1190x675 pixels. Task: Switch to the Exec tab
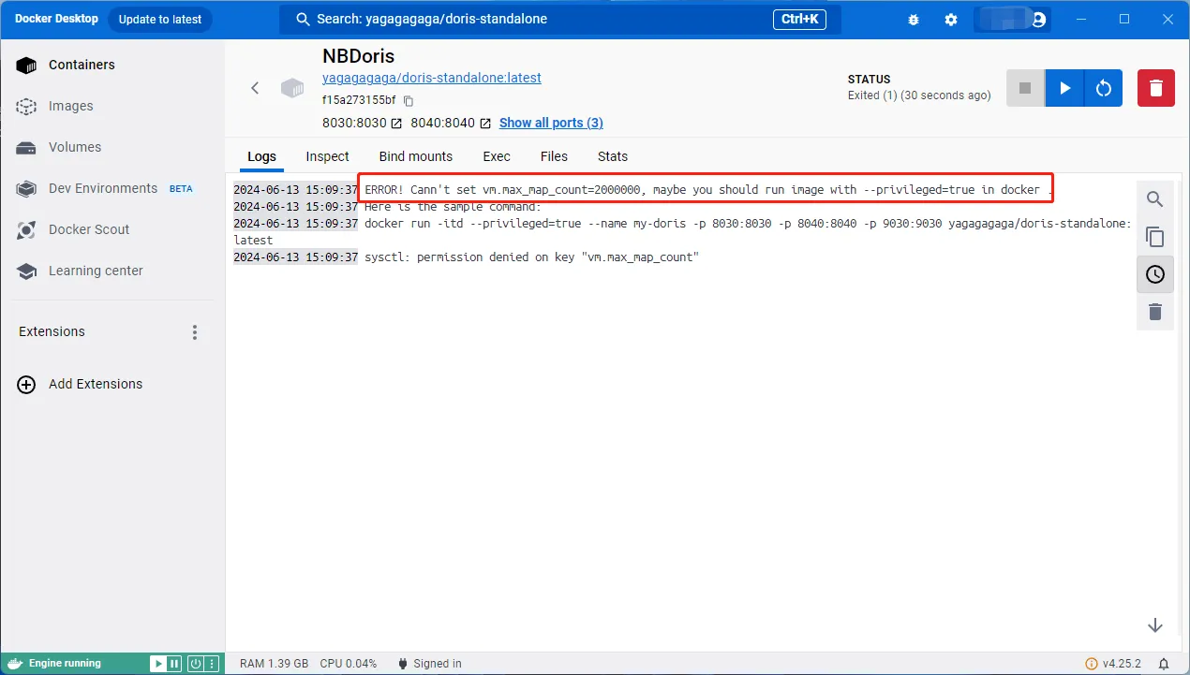pyautogui.click(x=497, y=156)
